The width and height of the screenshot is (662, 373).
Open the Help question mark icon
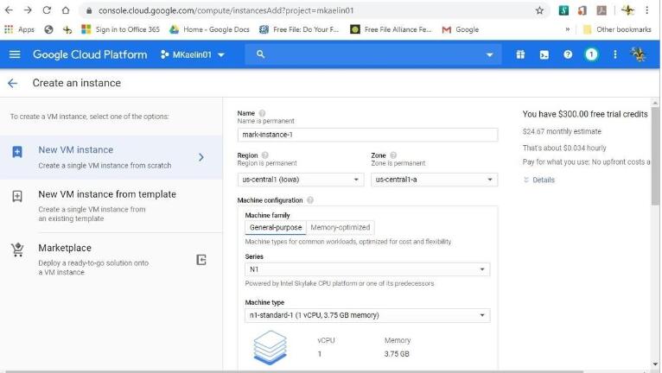tap(568, 54)
